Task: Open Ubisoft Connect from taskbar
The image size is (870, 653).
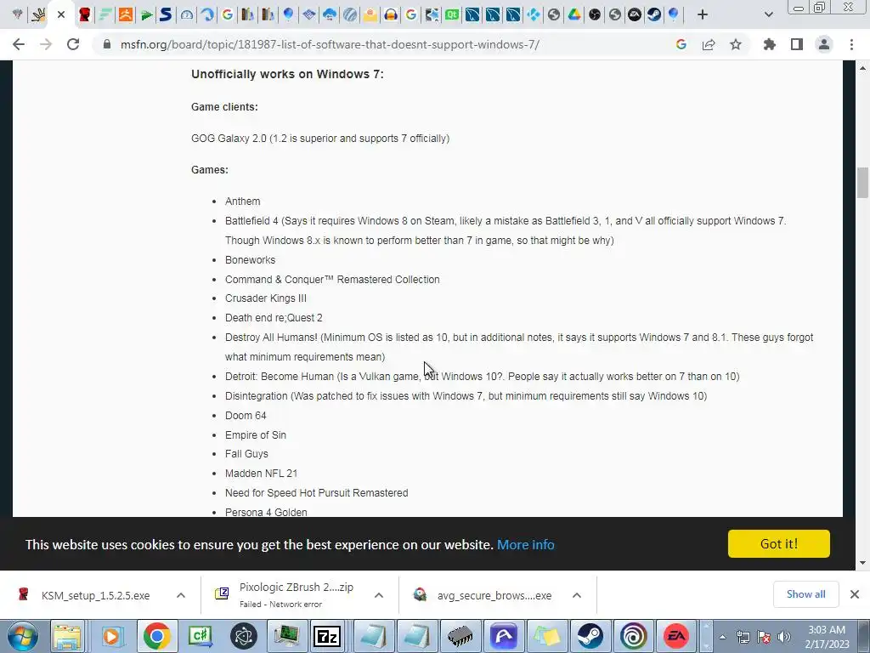Action: 633,636
